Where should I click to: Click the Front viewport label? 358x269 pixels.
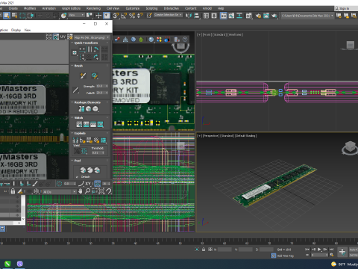(207, 34)
